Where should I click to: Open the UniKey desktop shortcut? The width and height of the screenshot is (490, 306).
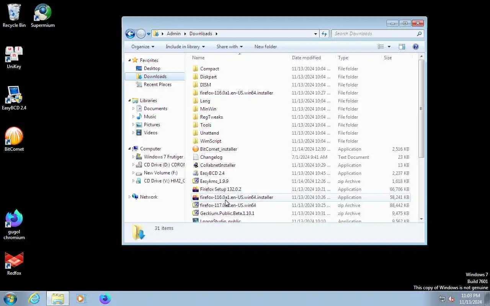(14, 57)
